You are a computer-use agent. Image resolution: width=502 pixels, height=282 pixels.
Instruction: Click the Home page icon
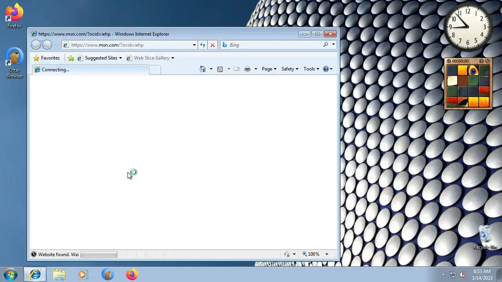click(x=203, y=69)
